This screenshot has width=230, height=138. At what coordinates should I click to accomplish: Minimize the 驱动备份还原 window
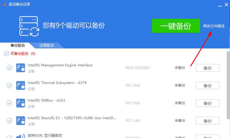point(220,4)
